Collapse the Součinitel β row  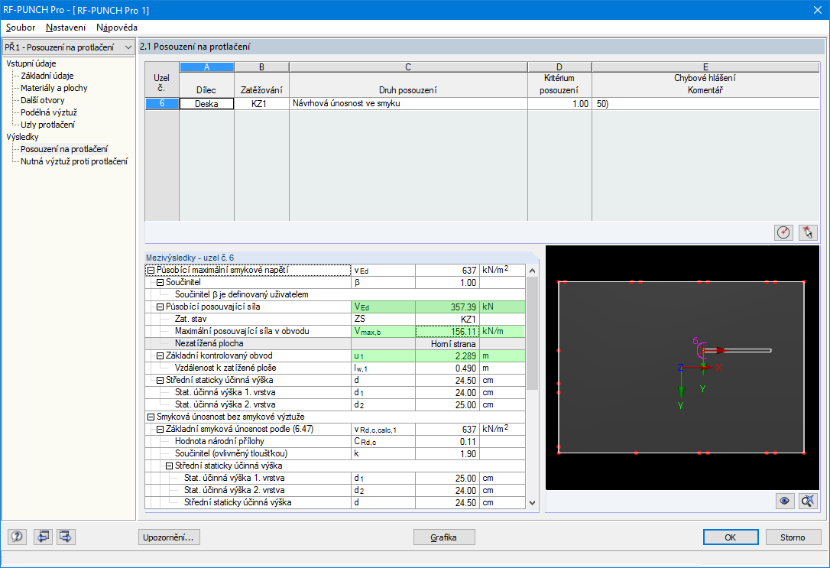click(160, 283)
